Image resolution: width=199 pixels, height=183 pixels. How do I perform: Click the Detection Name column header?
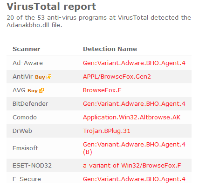coord(110,49)
